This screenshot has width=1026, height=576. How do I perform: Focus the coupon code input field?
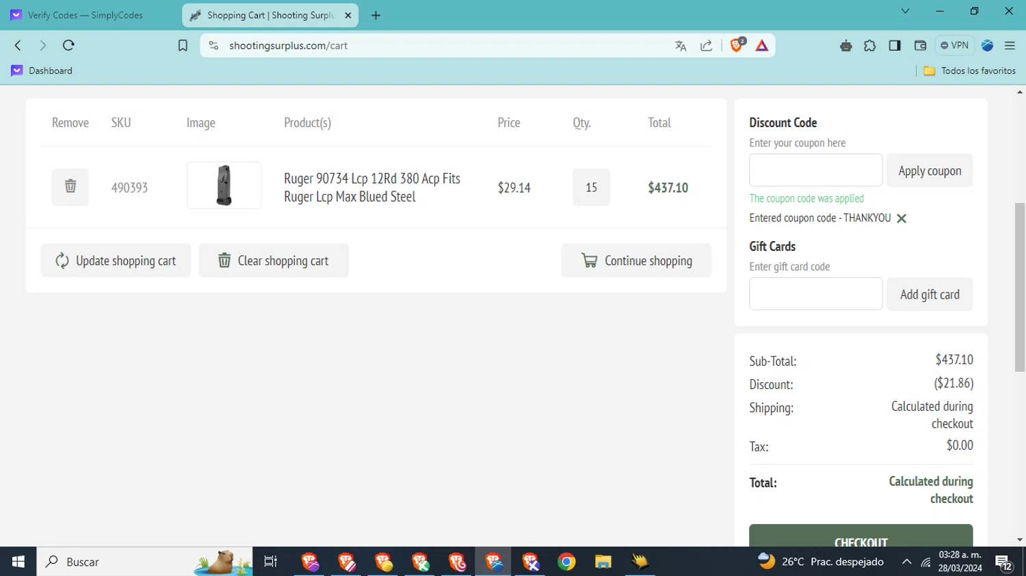tap(815, 170)
